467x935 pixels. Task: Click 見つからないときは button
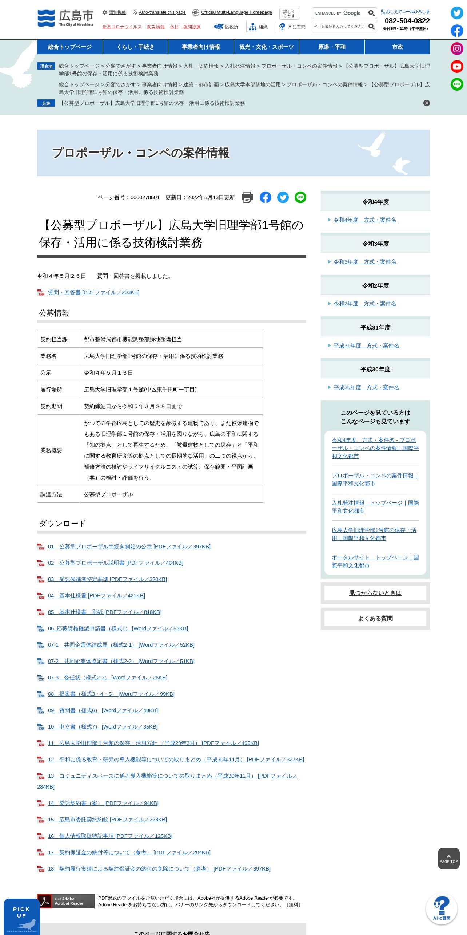pyautogui.click(x=375, y=593)
